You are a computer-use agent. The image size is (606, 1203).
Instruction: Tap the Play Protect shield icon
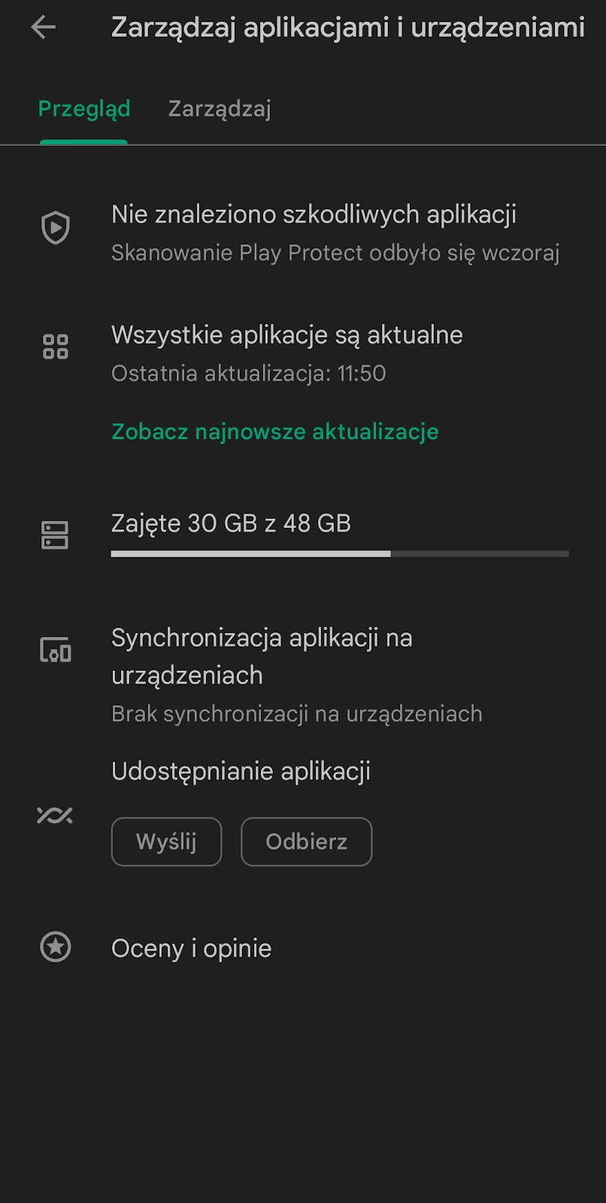[x=55, y=228]
